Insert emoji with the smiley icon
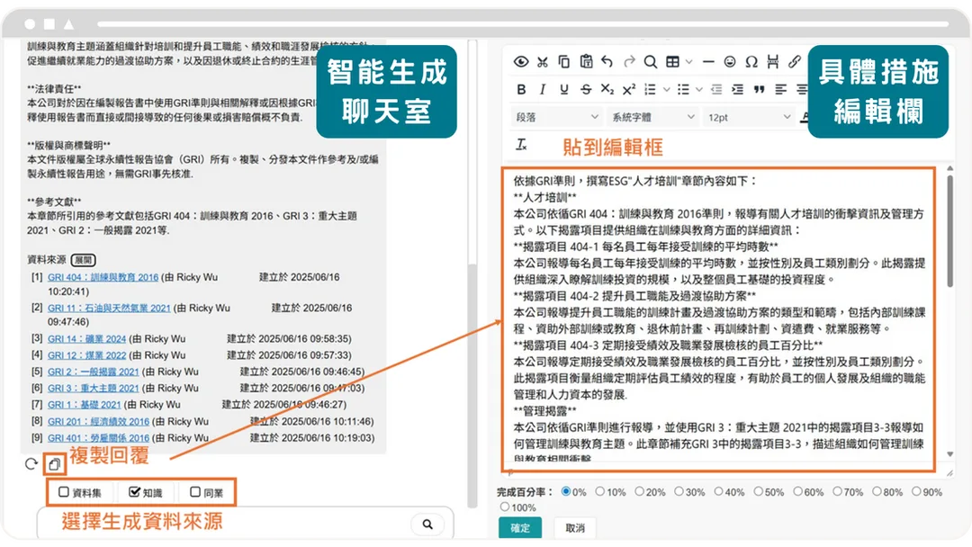The height and width of the screenshot is (547, 972). pyautogui.click(x=730, y=61)
